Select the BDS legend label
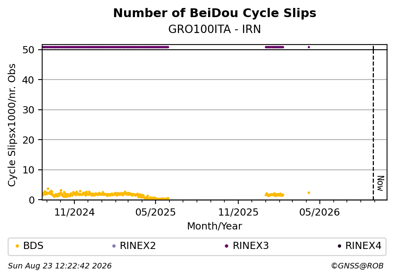395x278 pixels. coord(33,246)
